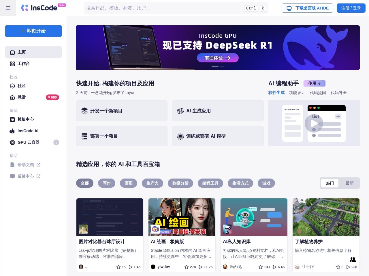This screenshot has height=276, width=369.
Task: Click 下载桌面版 AI IDE button
Action: (307, 8)
